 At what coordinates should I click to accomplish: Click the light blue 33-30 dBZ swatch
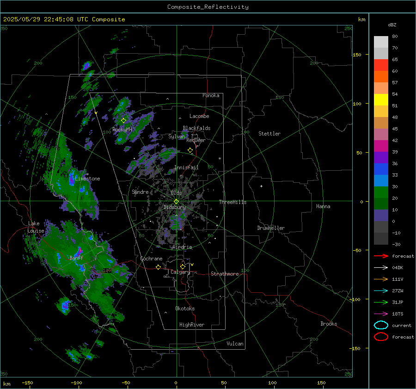tap(381, 181)
